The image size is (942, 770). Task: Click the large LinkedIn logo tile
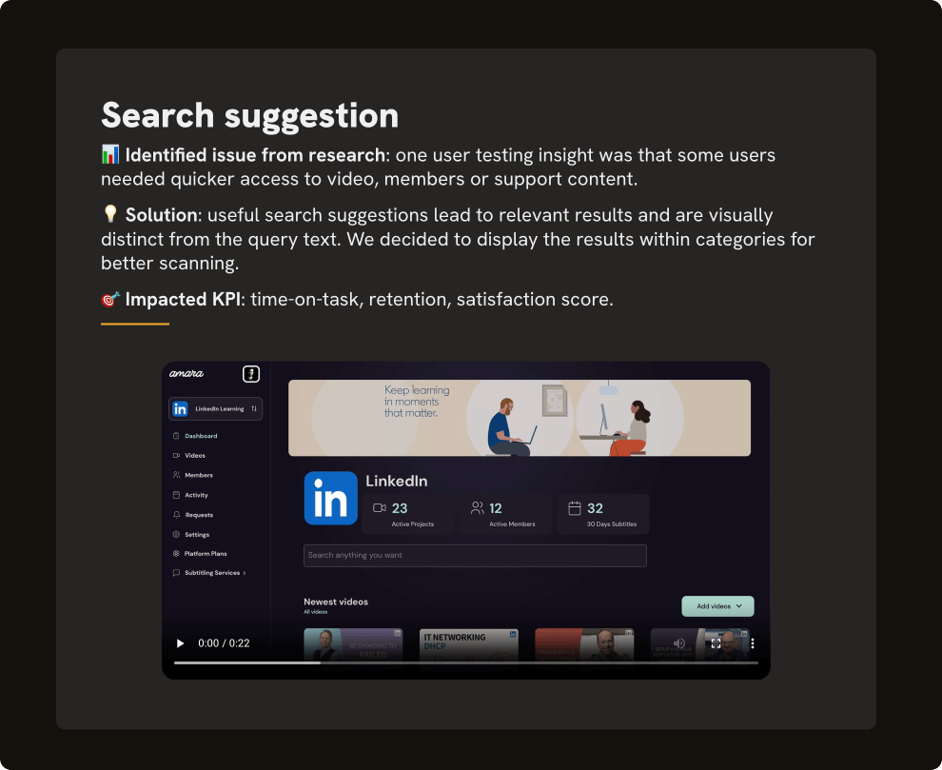click(x=330, y=499)
